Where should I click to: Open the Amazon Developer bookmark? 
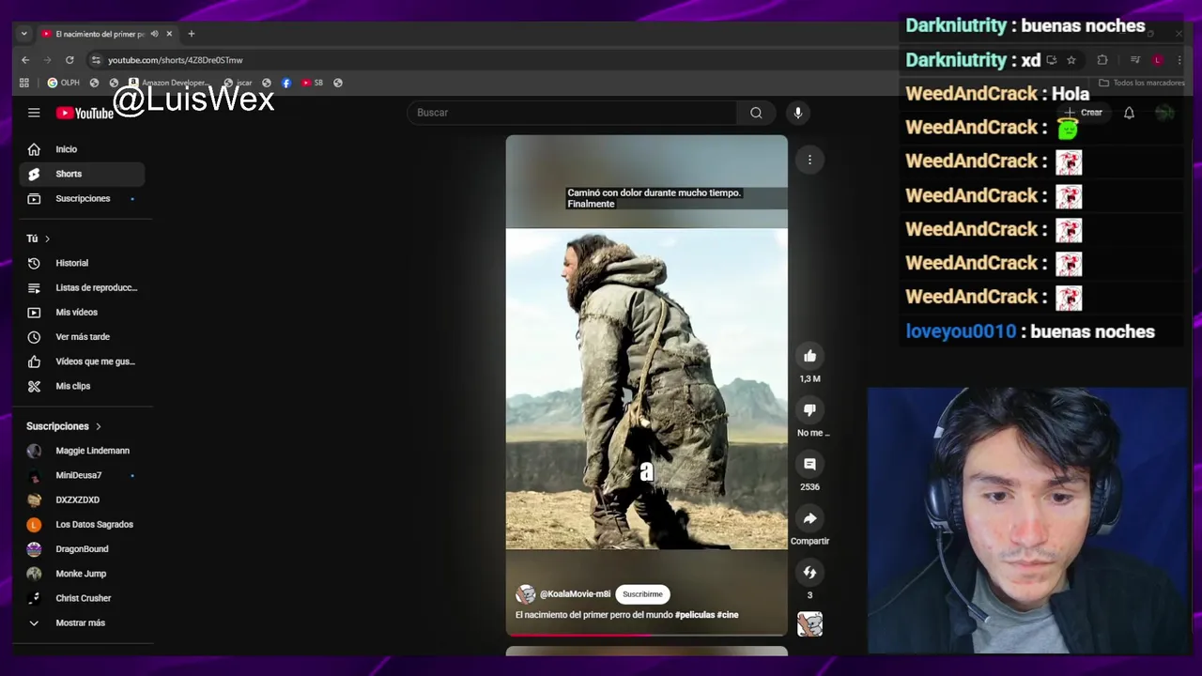(x=168, y=83)
